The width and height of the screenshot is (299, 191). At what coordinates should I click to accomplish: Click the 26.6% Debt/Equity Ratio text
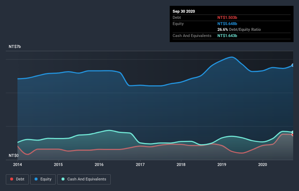[239, 29]
